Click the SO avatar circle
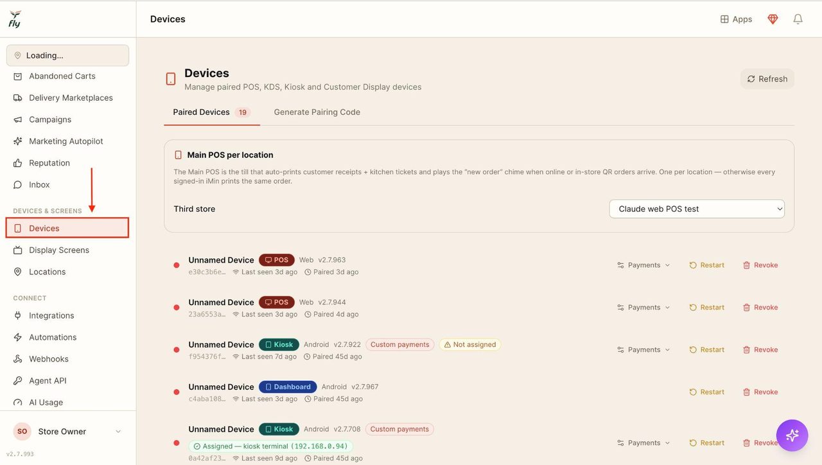This screenshot has width=822, height=465. click(x=22, y=432)
